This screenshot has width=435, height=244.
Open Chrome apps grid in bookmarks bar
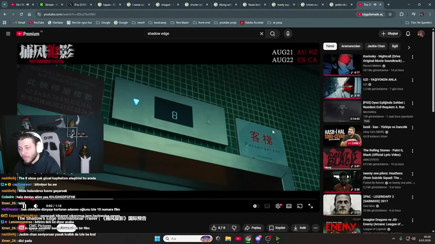tap(4, 22)
